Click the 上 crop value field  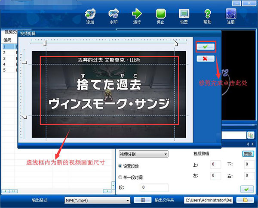coord(215,165)
